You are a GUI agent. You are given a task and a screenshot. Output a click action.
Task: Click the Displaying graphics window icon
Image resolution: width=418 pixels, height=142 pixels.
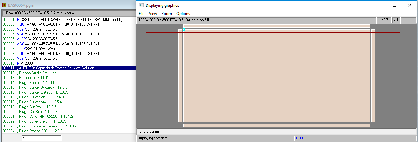point(141,5)
